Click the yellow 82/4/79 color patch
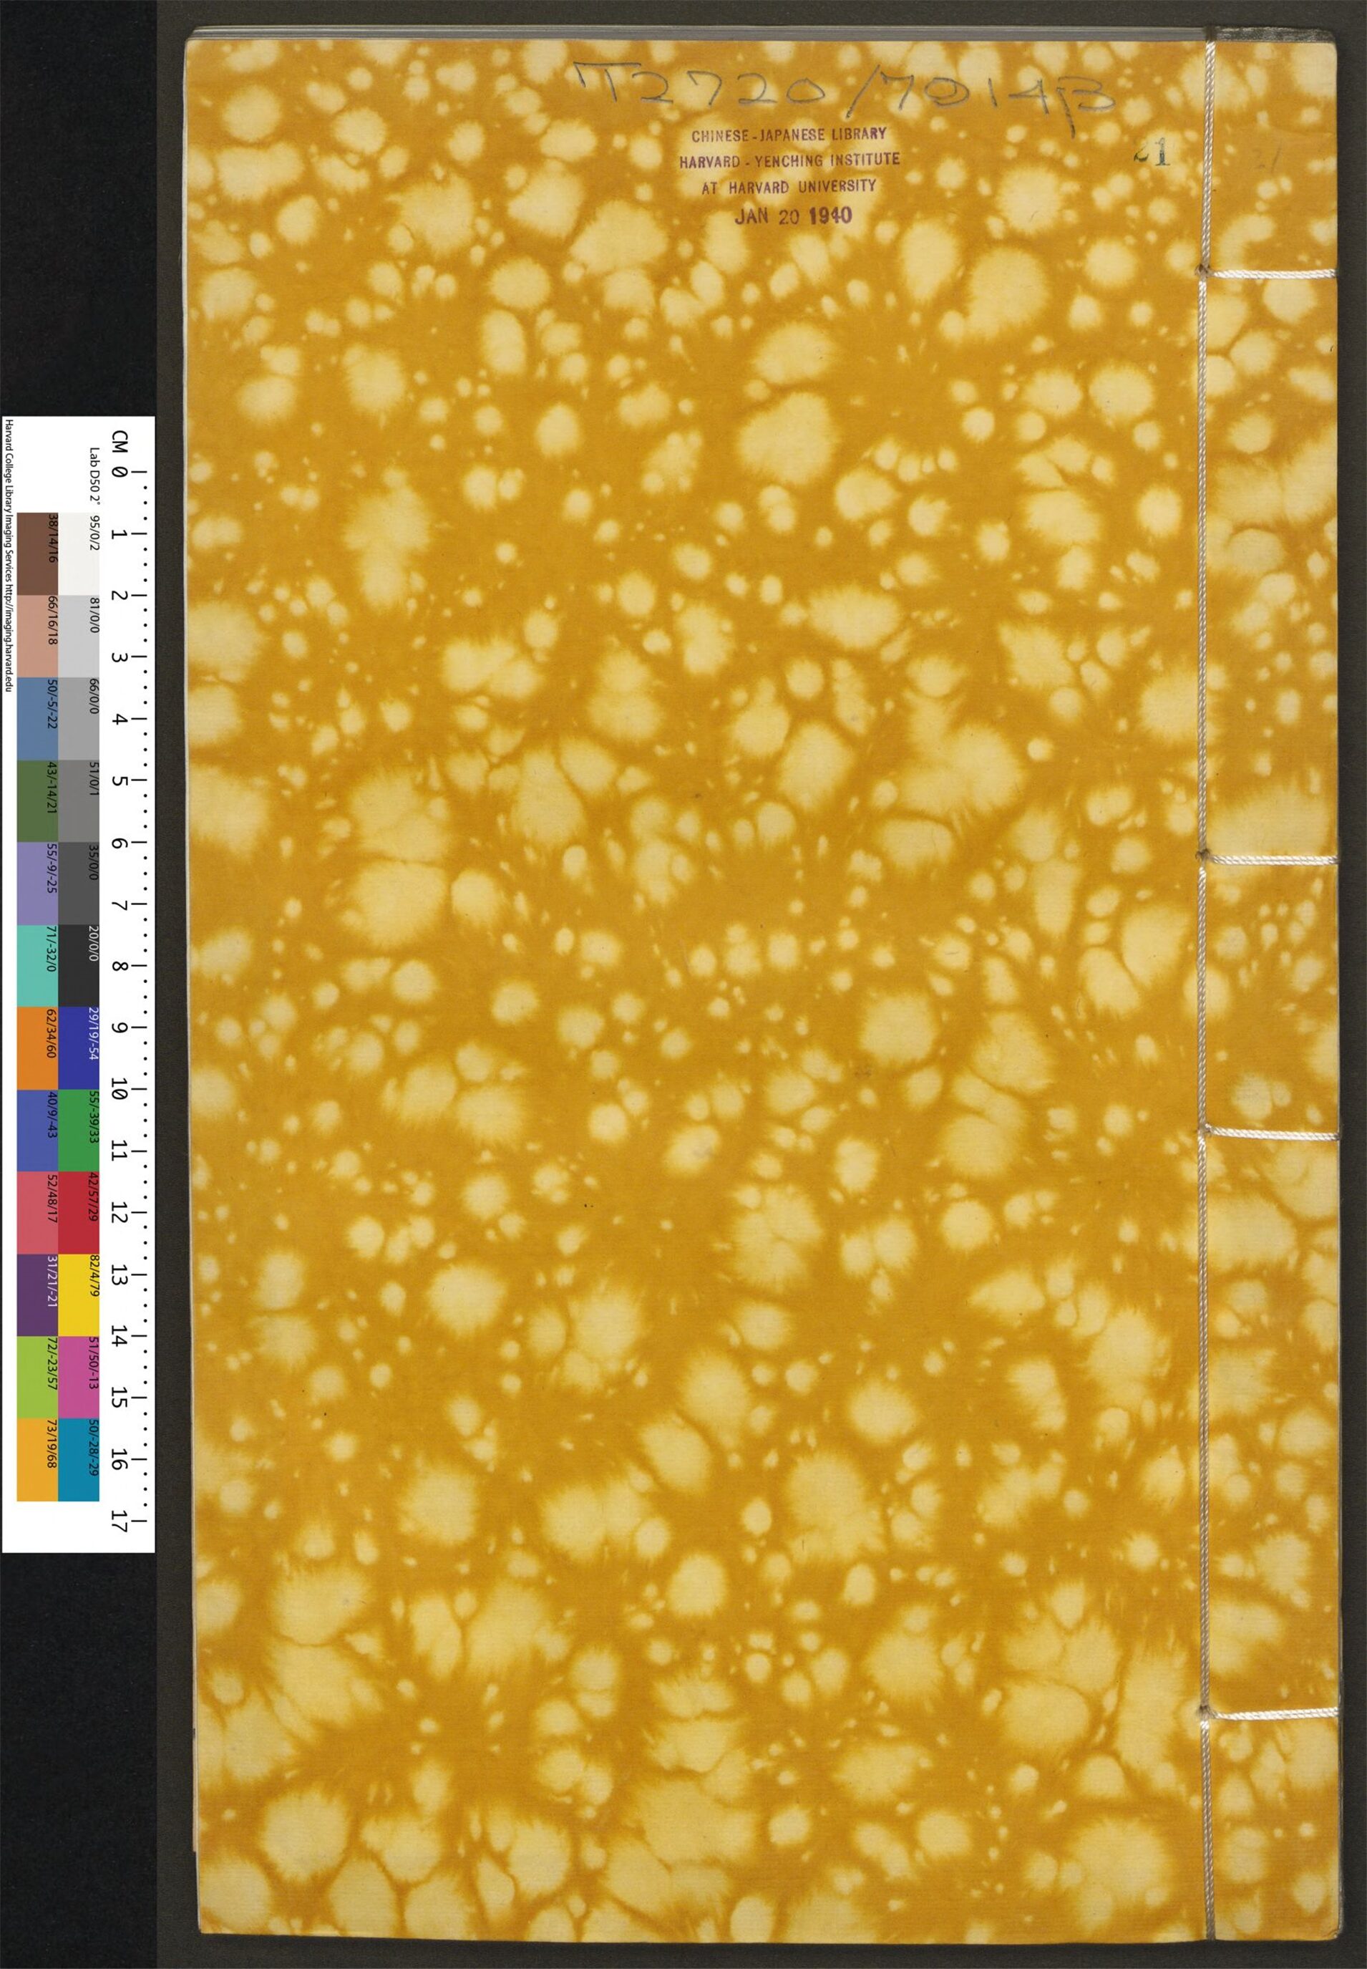 79,1294
